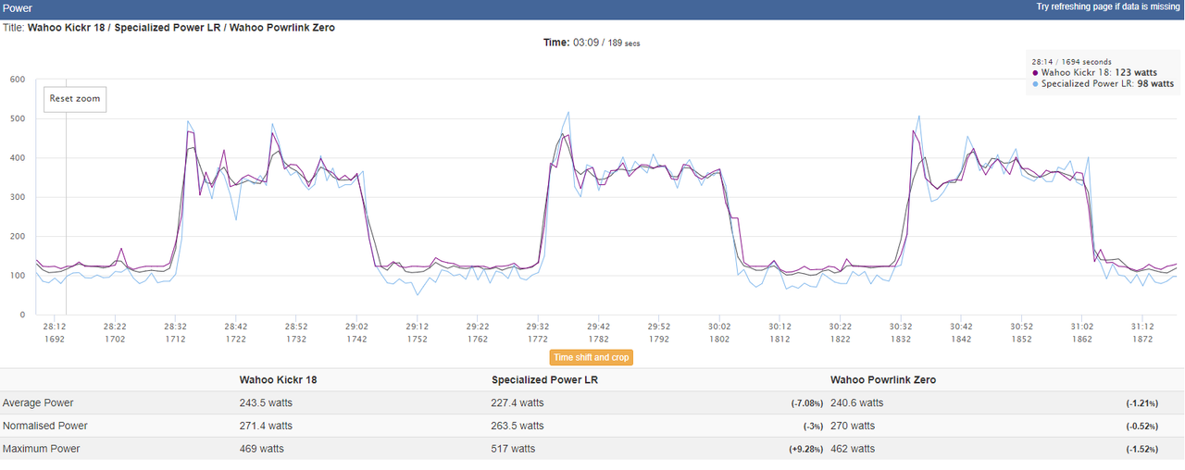The height and width of the screenshot is (470, 1185).
Task: Click the 30:02 x-axis time label
Action: point(719,327)
